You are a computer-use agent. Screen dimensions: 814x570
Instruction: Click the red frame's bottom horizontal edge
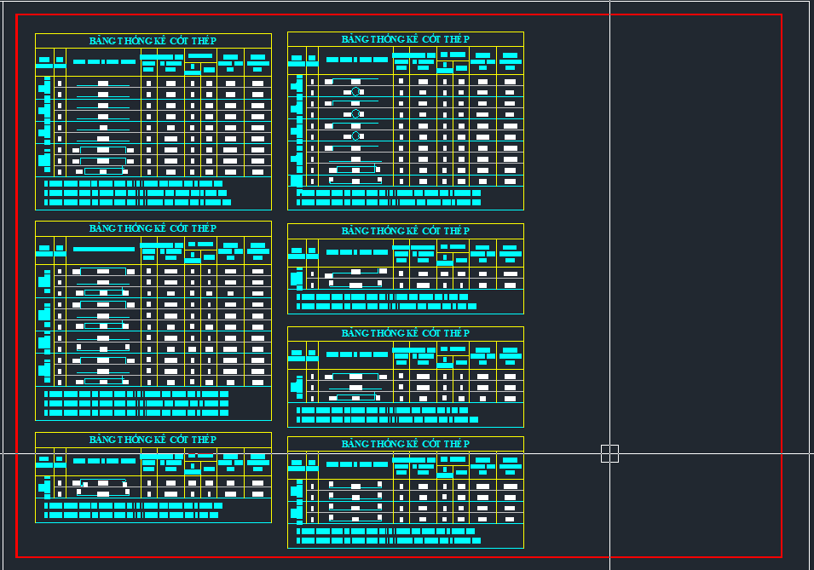coord(399,557)
